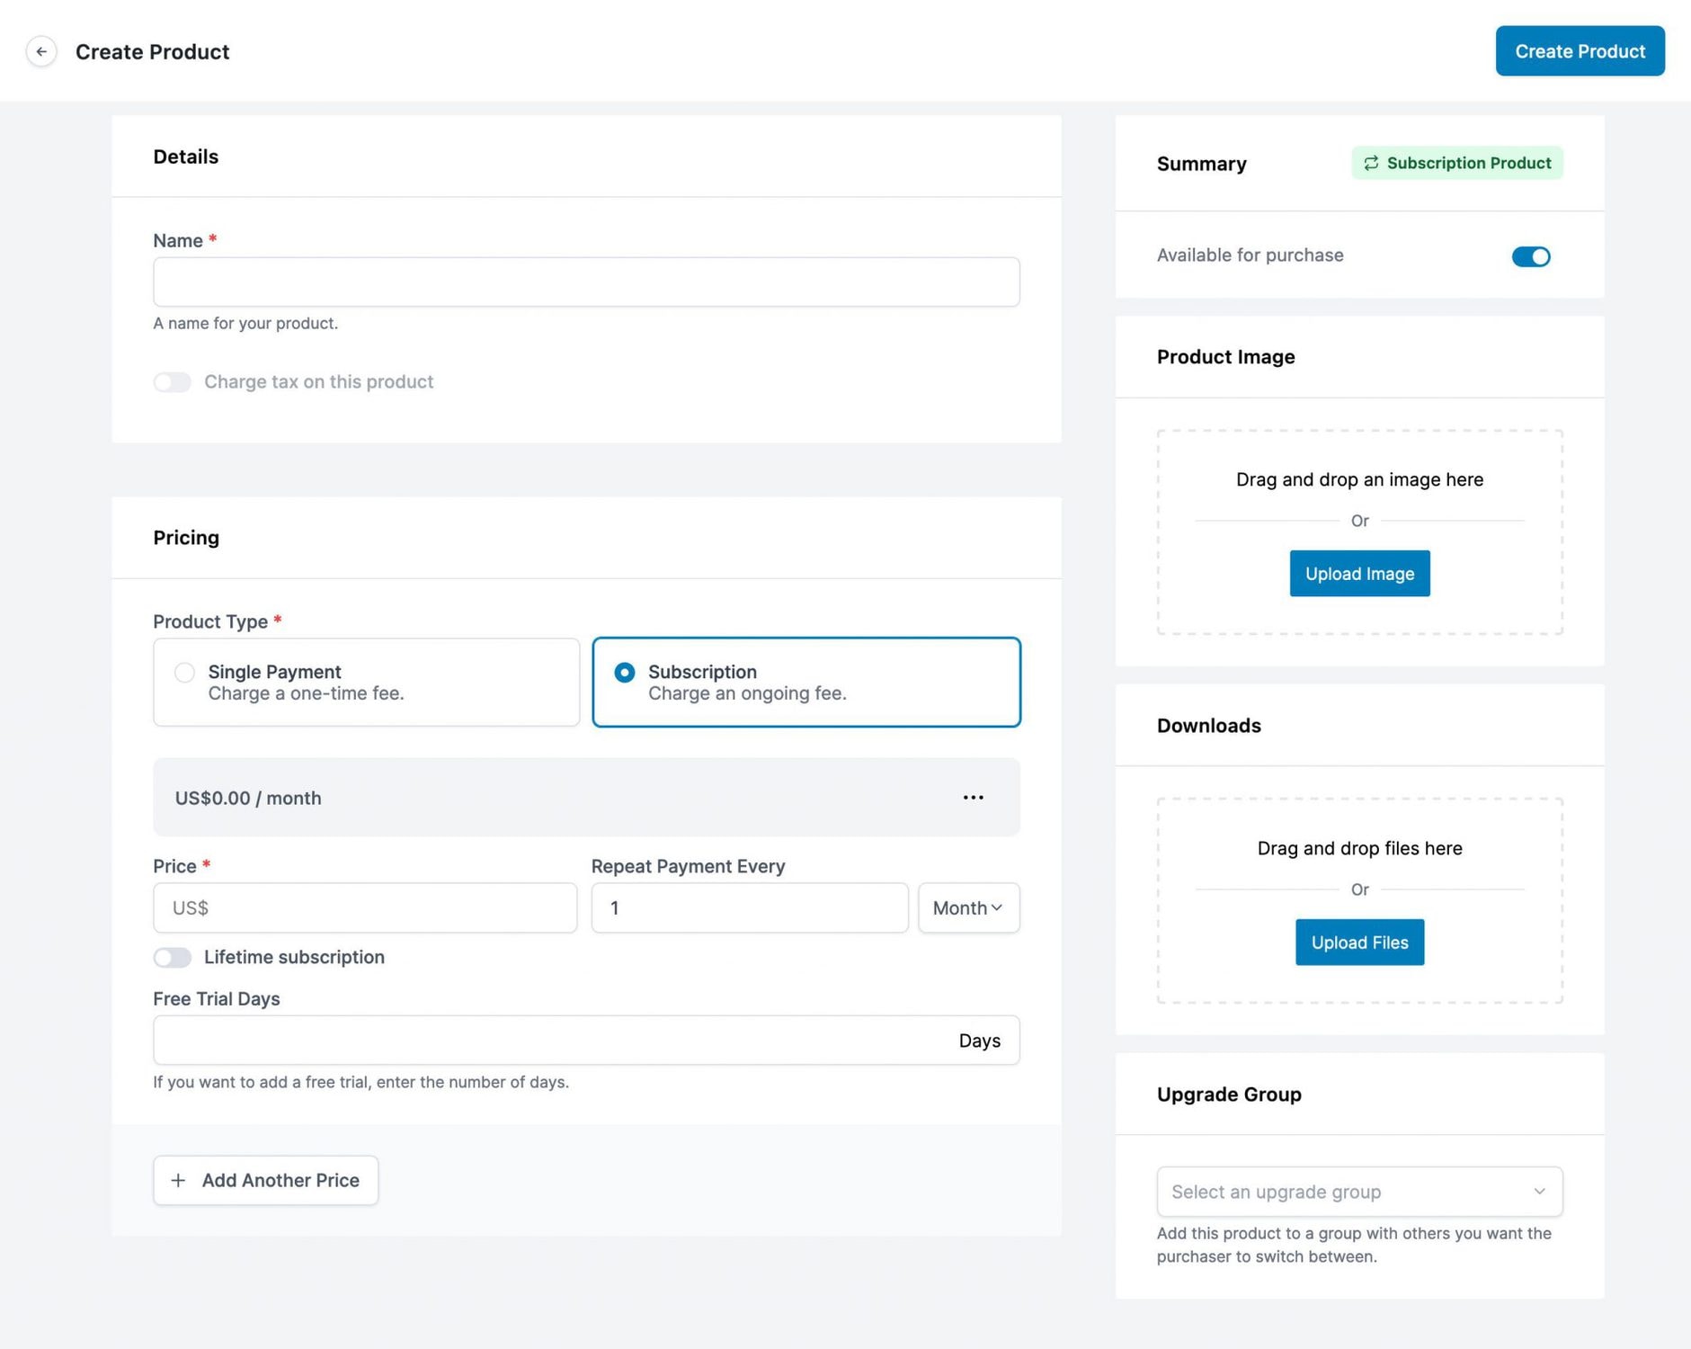Click the Create Product page title

click(x=152, y=51)
